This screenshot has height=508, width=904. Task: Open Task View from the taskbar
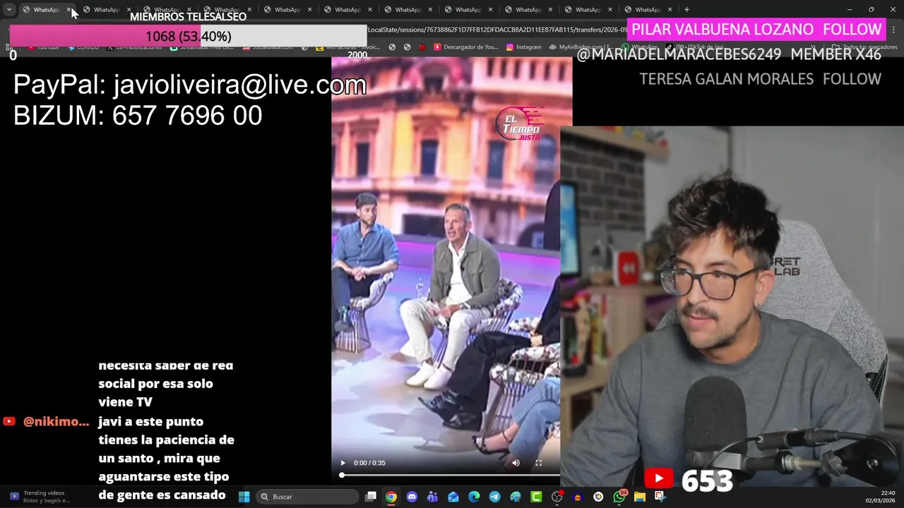click(371, 497)
